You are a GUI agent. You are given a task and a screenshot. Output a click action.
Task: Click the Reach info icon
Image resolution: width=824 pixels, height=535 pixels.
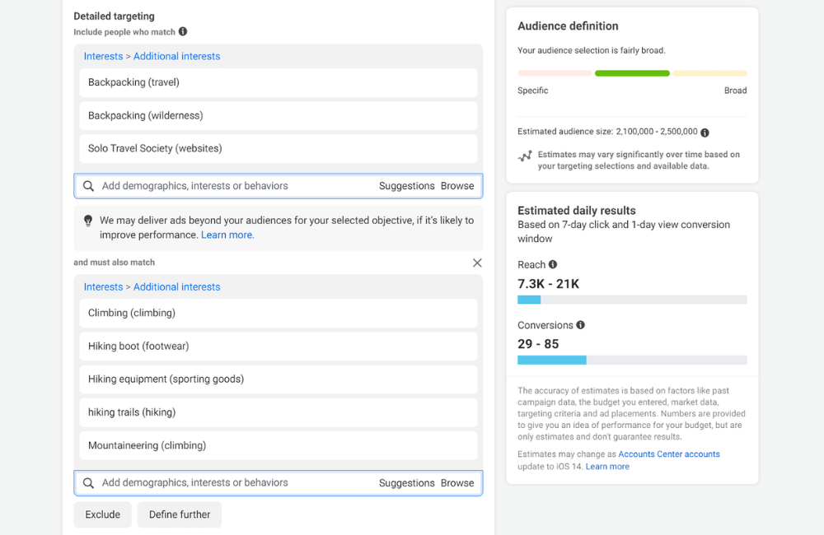pos(554,265)
